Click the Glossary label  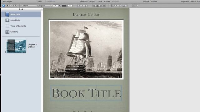(x=14, y=32)
